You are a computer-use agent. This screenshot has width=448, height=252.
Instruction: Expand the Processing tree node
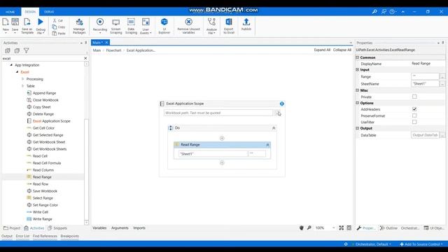click(x=23, y=79)
